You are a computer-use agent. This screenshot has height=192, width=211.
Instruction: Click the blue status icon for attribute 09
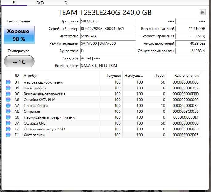[x=8, y=88]
